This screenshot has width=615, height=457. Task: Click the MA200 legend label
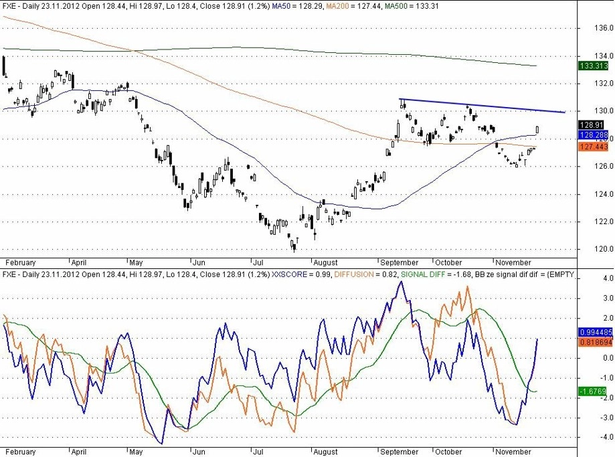click(x=337, y=6)
